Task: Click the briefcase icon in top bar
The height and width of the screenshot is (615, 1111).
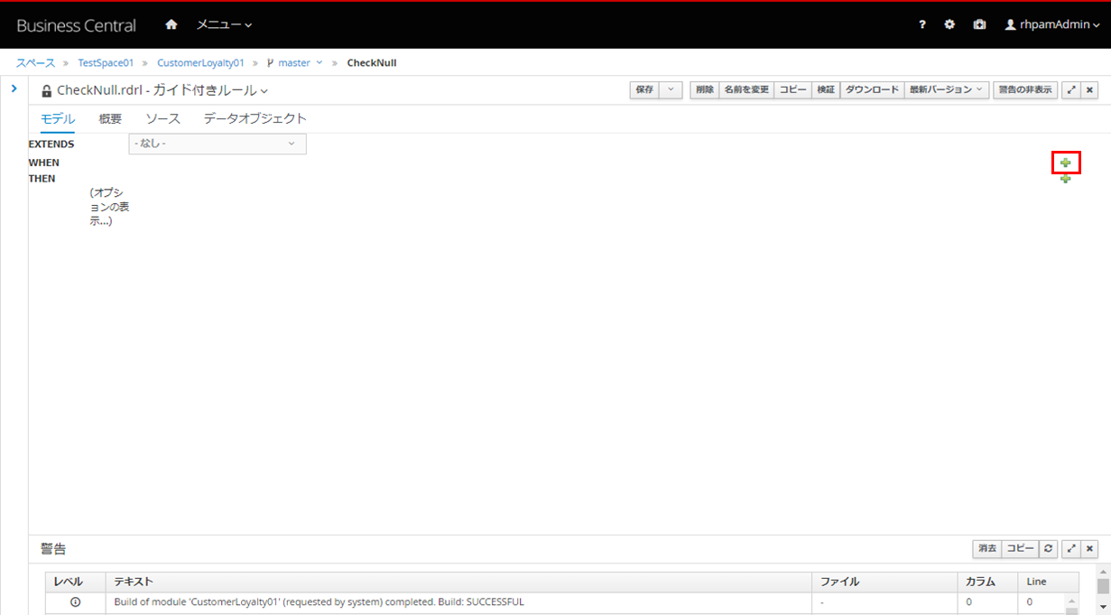Action: (x=979, y=24)
